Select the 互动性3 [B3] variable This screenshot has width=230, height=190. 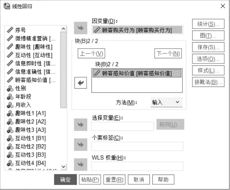33,155
